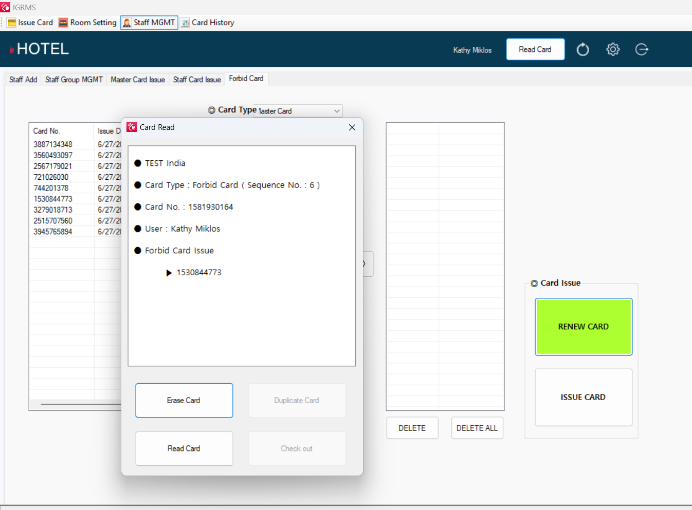The image size is (692, 510).
Task: Select card number 721026030
Action: point(51,177)
